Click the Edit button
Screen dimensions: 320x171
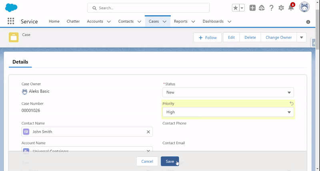coord(231,38)
